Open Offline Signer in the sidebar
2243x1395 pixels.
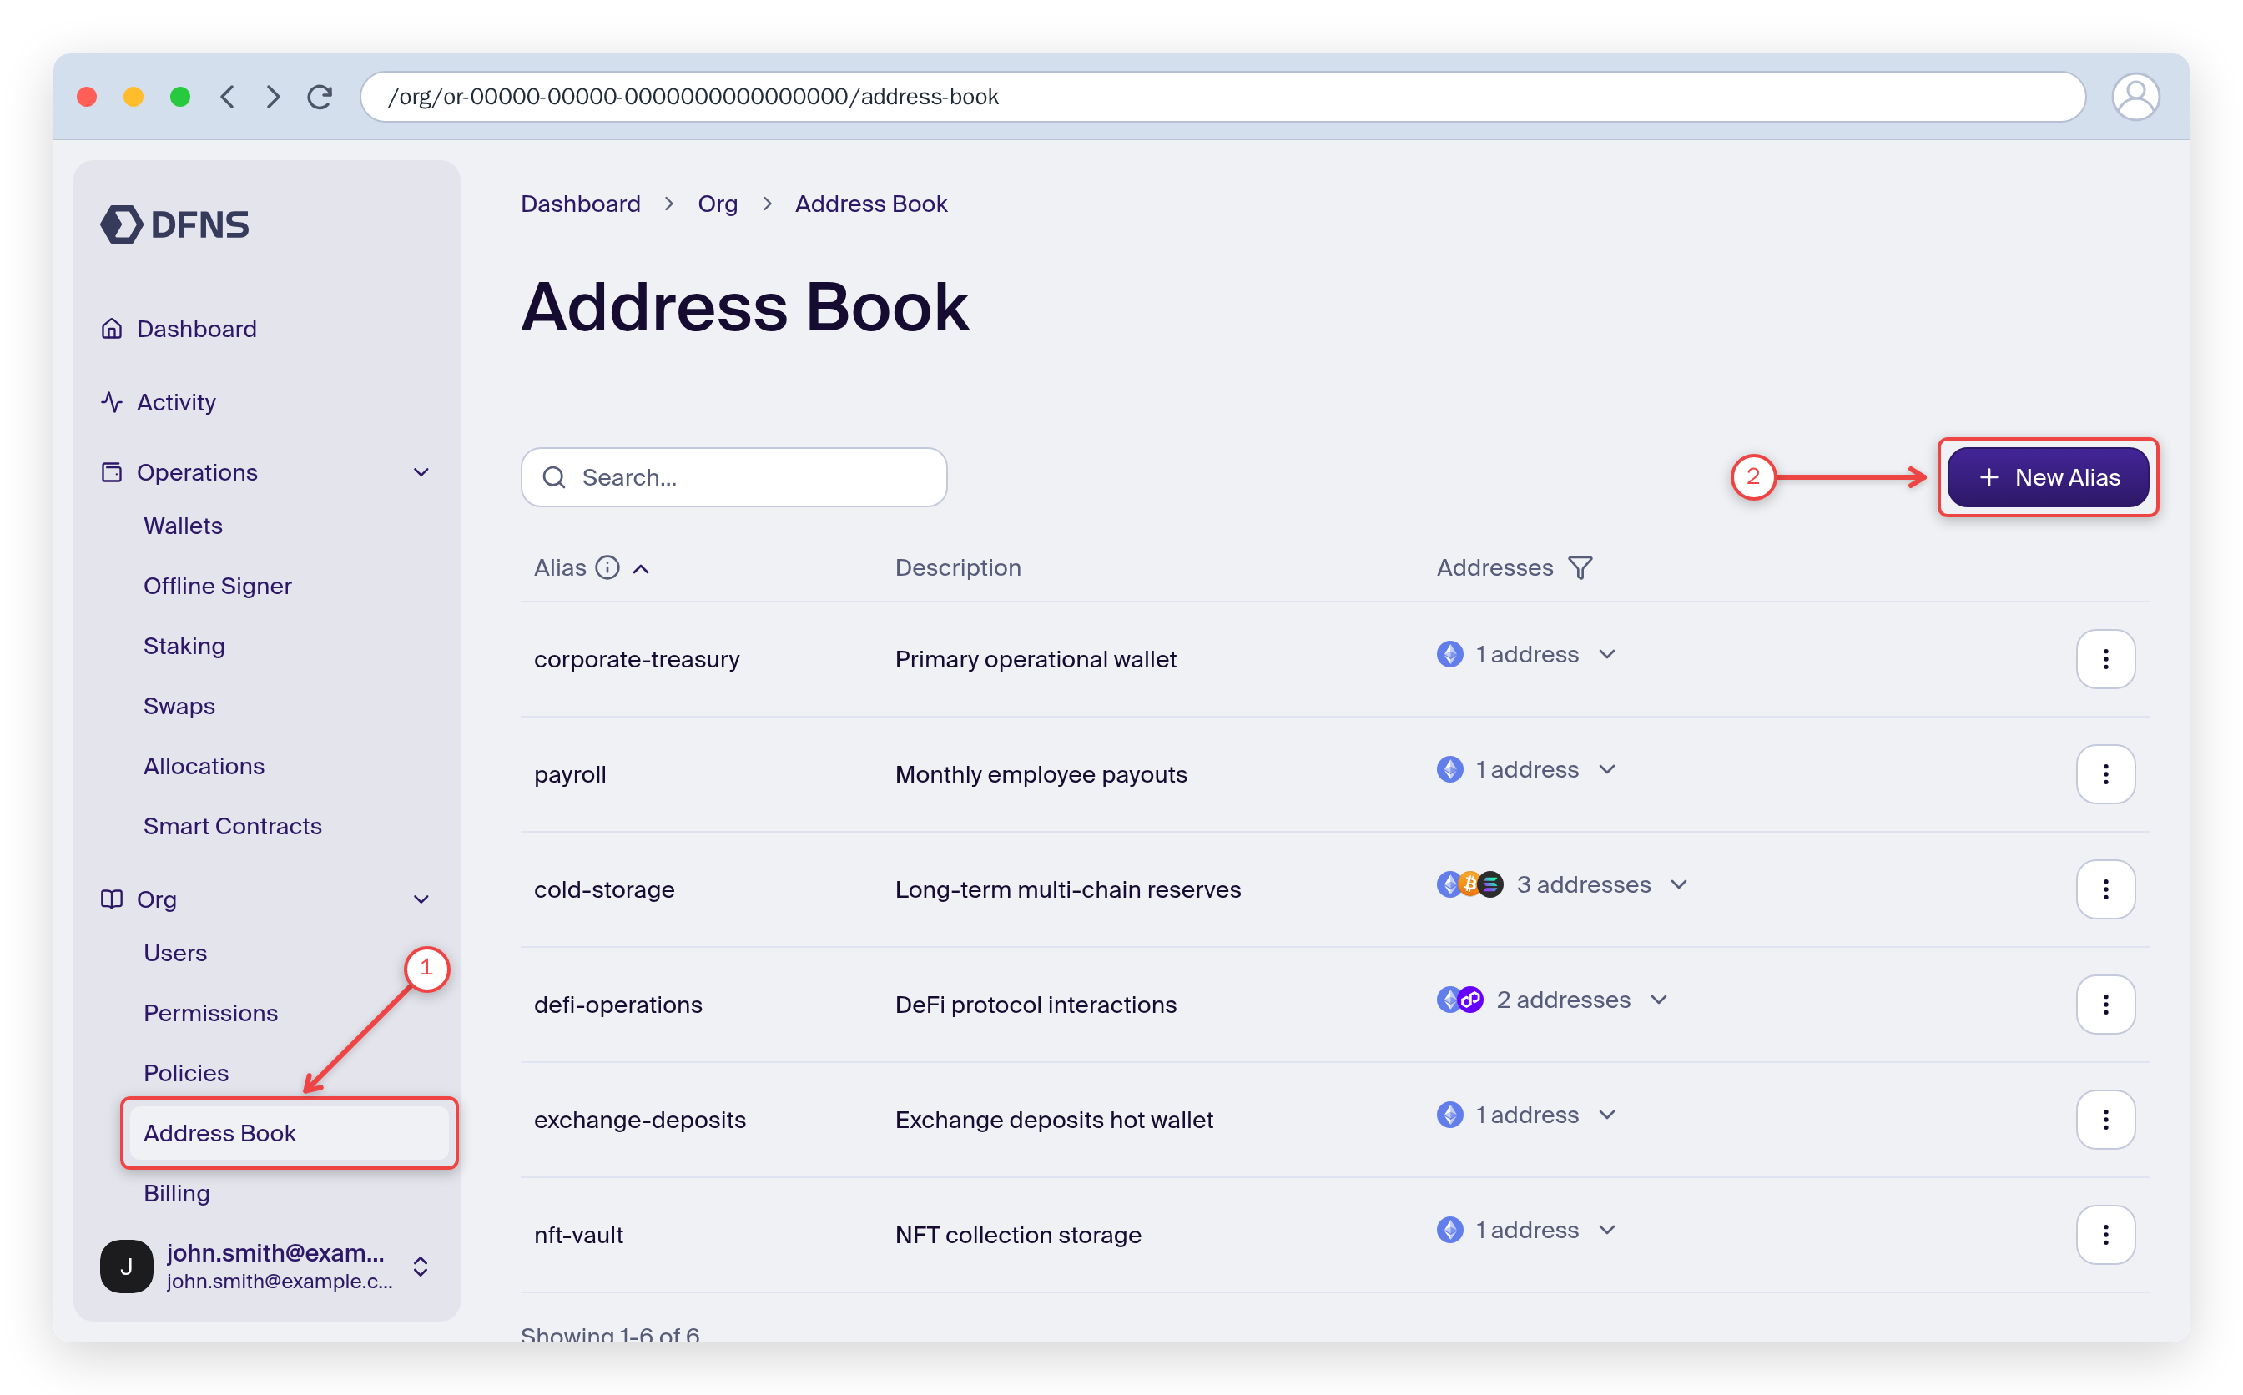(x=218, y=586)
